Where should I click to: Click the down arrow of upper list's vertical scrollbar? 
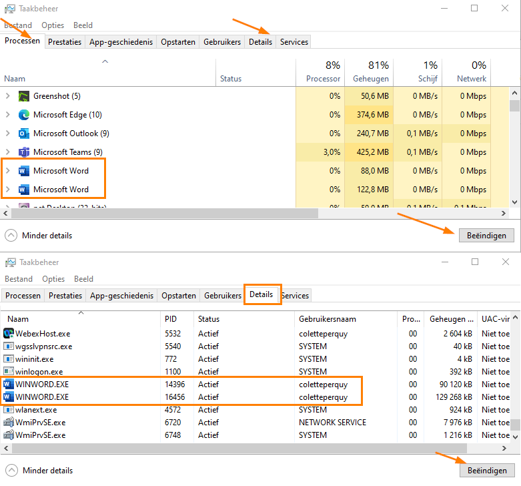tap(515, 202)
